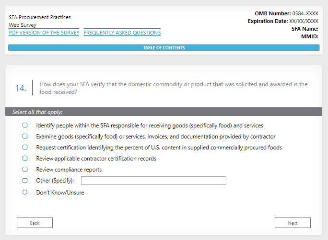
Task: Enable 'Review applicable contractor certification records'
Action: (25, 159)
